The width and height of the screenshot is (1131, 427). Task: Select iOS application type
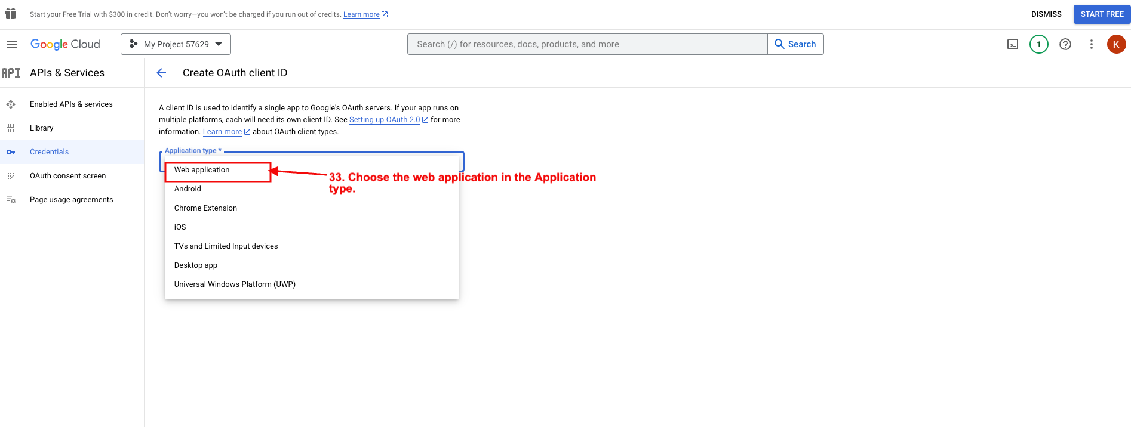311,227
